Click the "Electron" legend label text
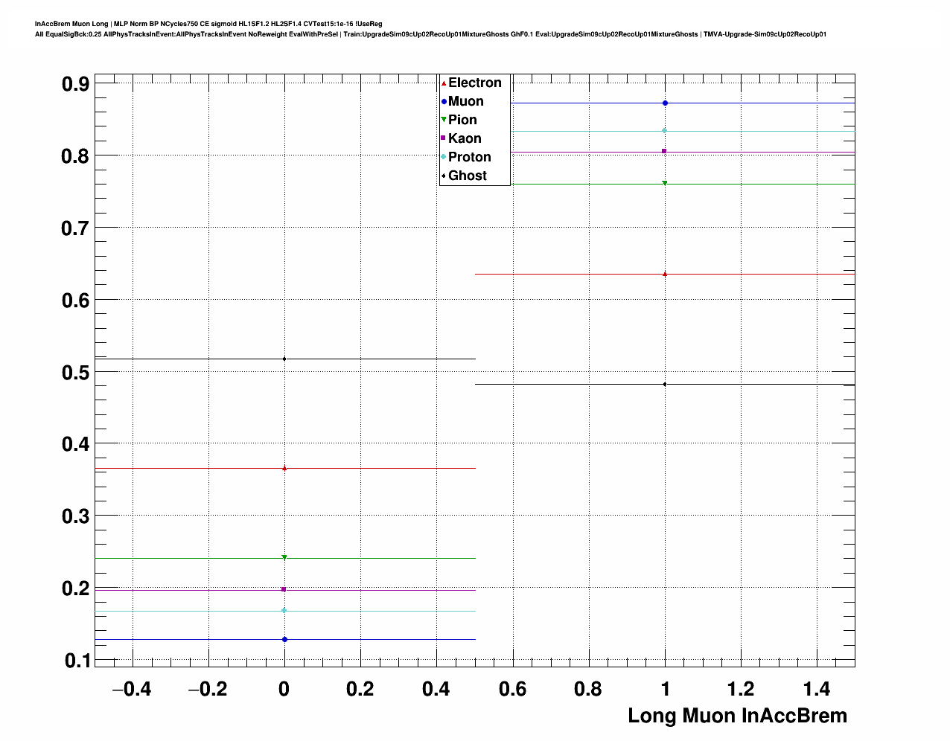 (x=475, y=83)
